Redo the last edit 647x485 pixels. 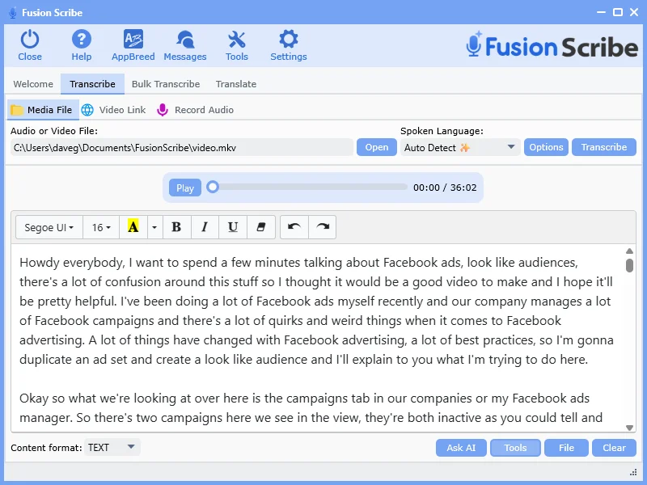tap(322, 227)
